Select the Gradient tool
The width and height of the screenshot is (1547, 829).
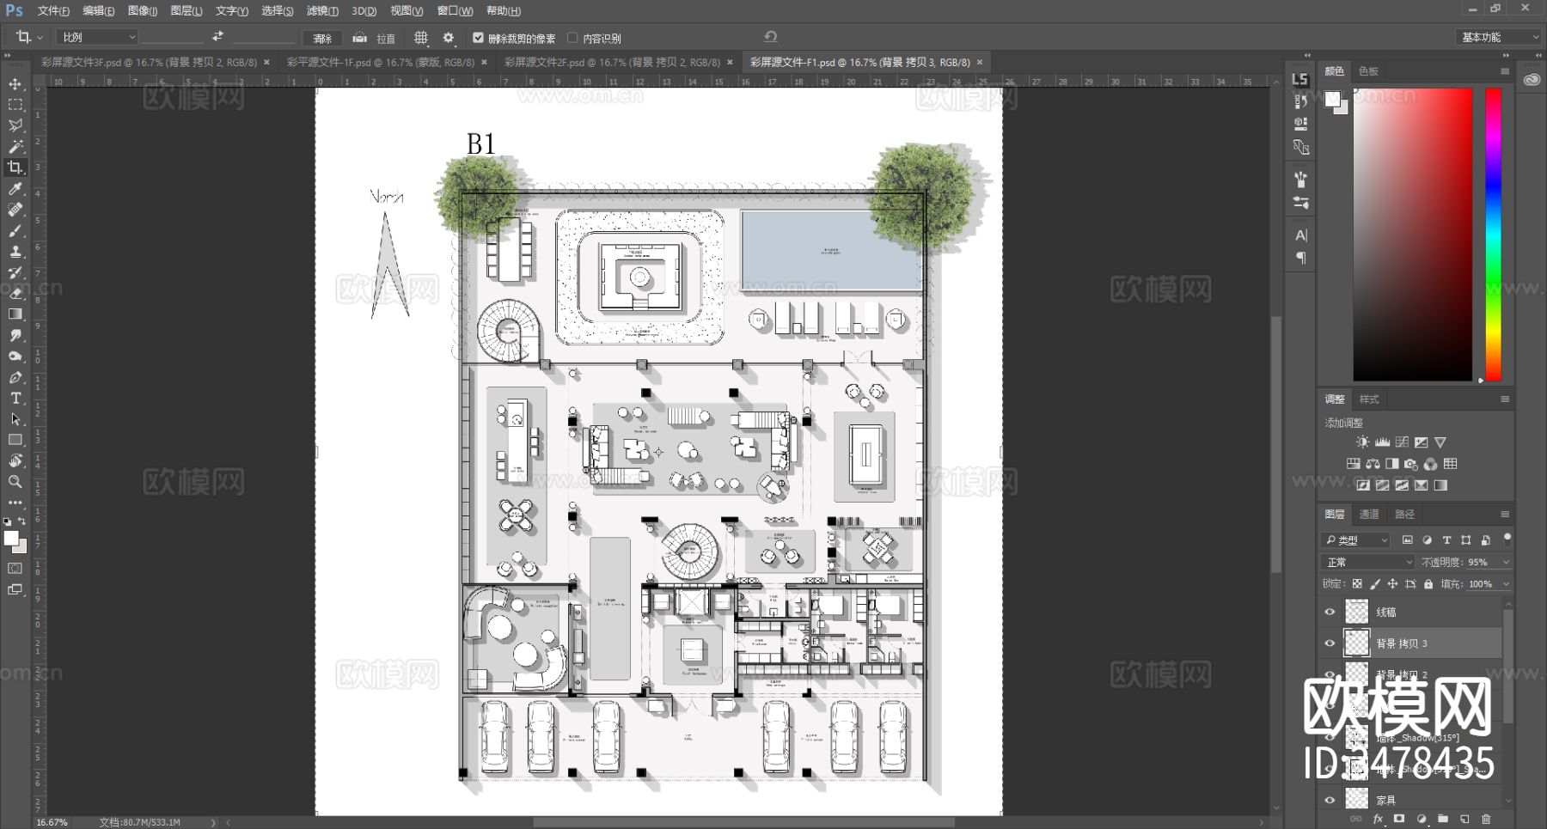click(x=15, y=314)
